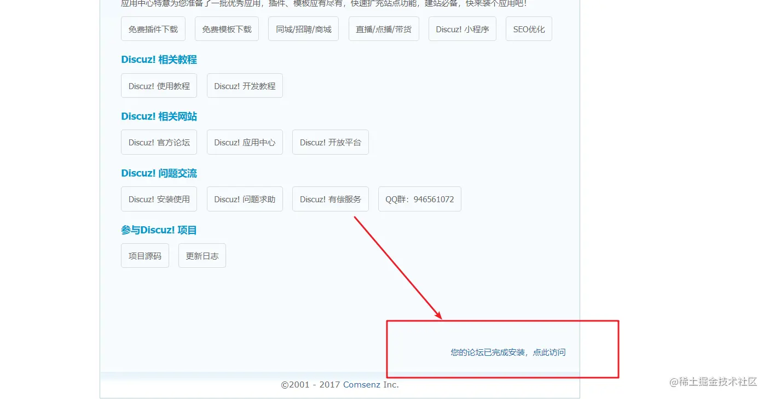Click the Discuz! 小程序 button

(462, 29)
